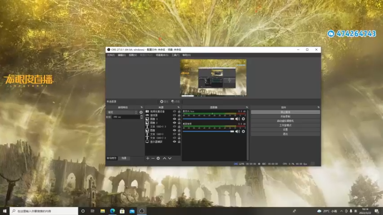The width and height of the screenshot is (383, 215).
Task: Adjust the 麦克风/Aux volume slider
Action: pyautogui.click(x=208, y=119)
